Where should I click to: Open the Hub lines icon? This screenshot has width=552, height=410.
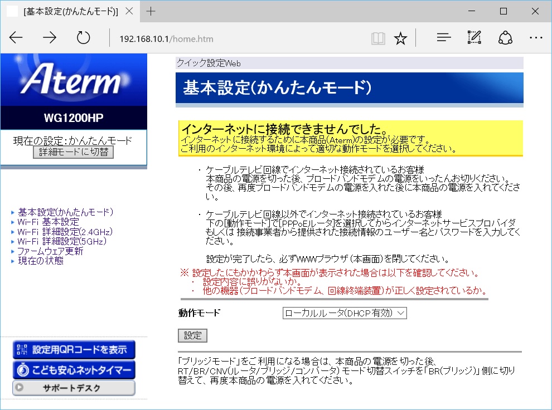click(x=444, y=37)
